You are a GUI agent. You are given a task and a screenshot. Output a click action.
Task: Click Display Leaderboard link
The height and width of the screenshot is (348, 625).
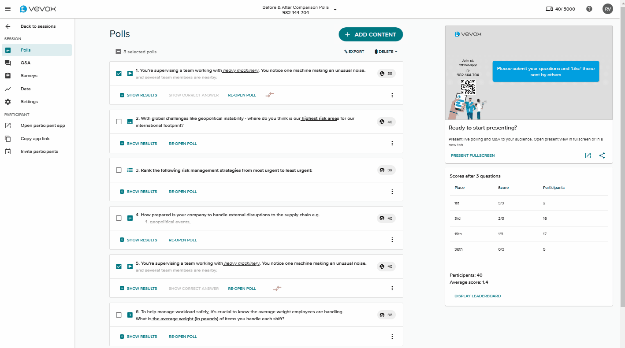pos(477,296)
